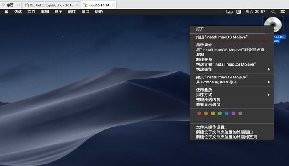Open the 访达 menu
This screenshot has width=289, height=166.
18,12
